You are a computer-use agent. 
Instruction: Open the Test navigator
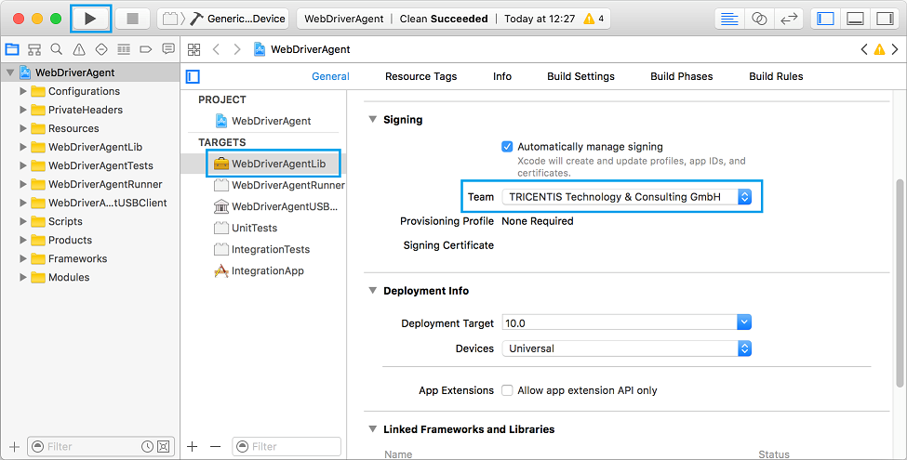[101, 49]
